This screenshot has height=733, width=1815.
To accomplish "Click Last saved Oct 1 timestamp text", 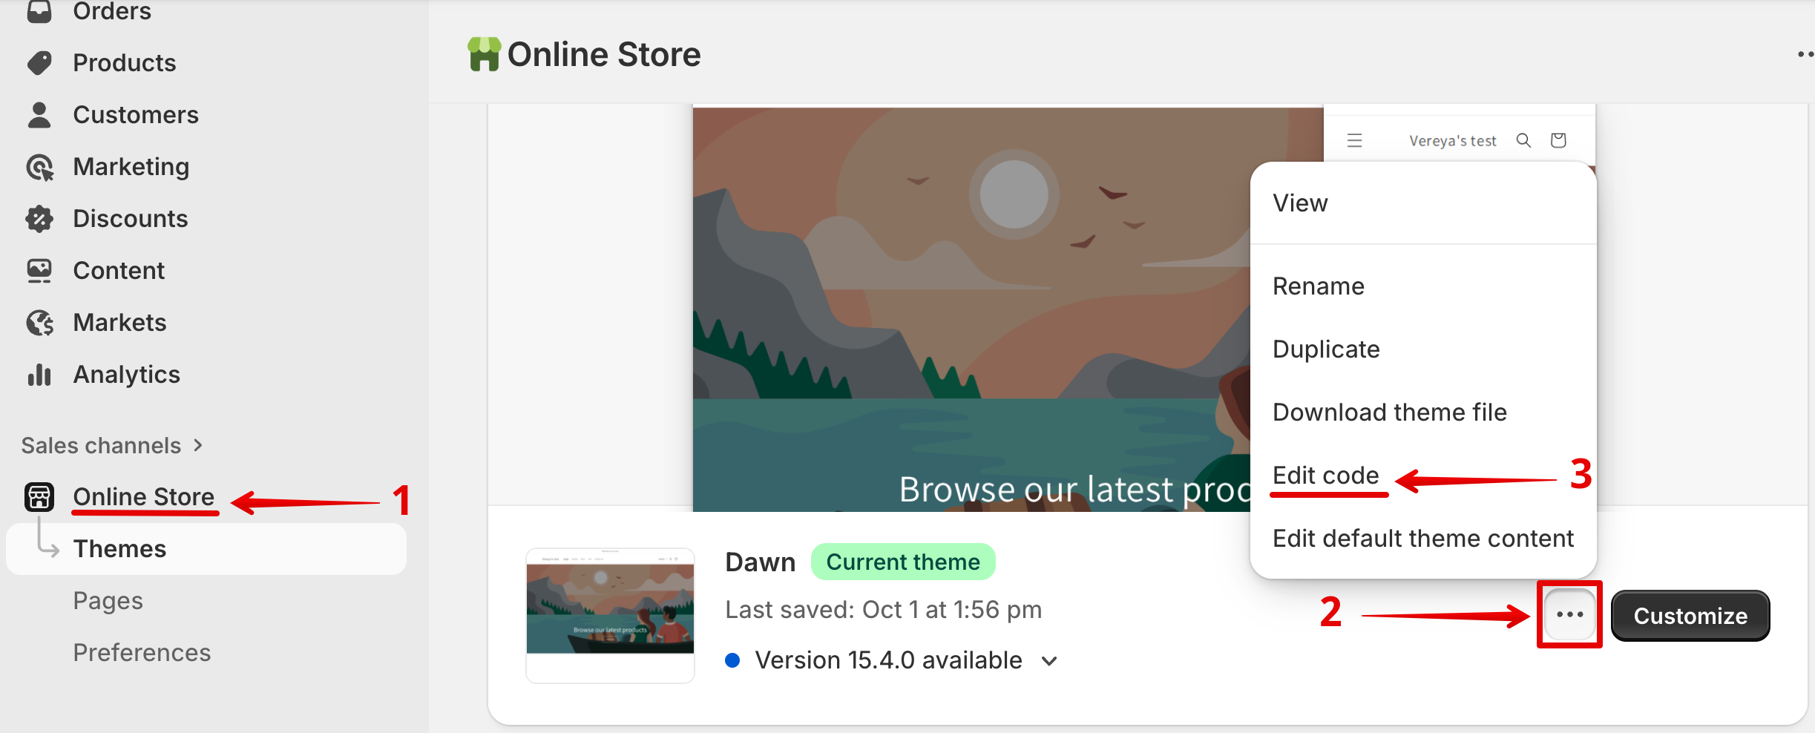I will [883, 610].
